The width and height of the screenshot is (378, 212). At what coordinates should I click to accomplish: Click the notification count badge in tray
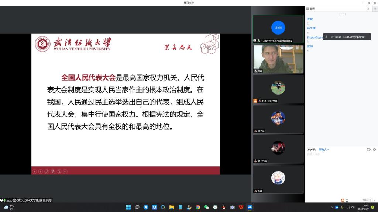[373, 207]
